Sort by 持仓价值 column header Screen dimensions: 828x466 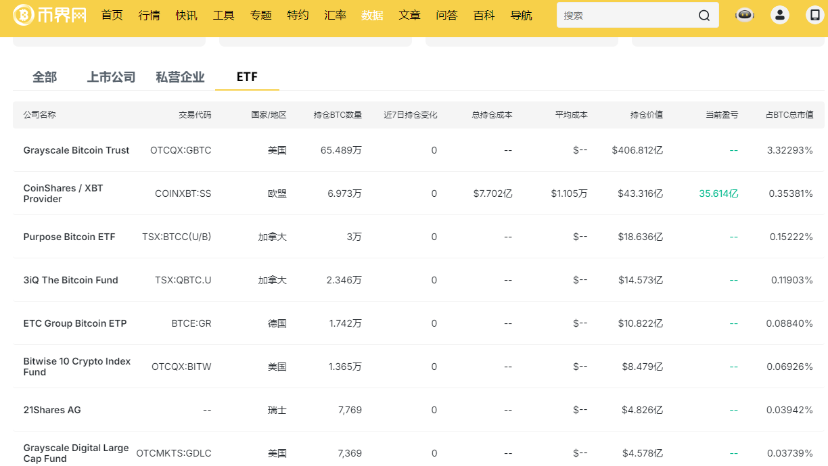tap(646, 115)
